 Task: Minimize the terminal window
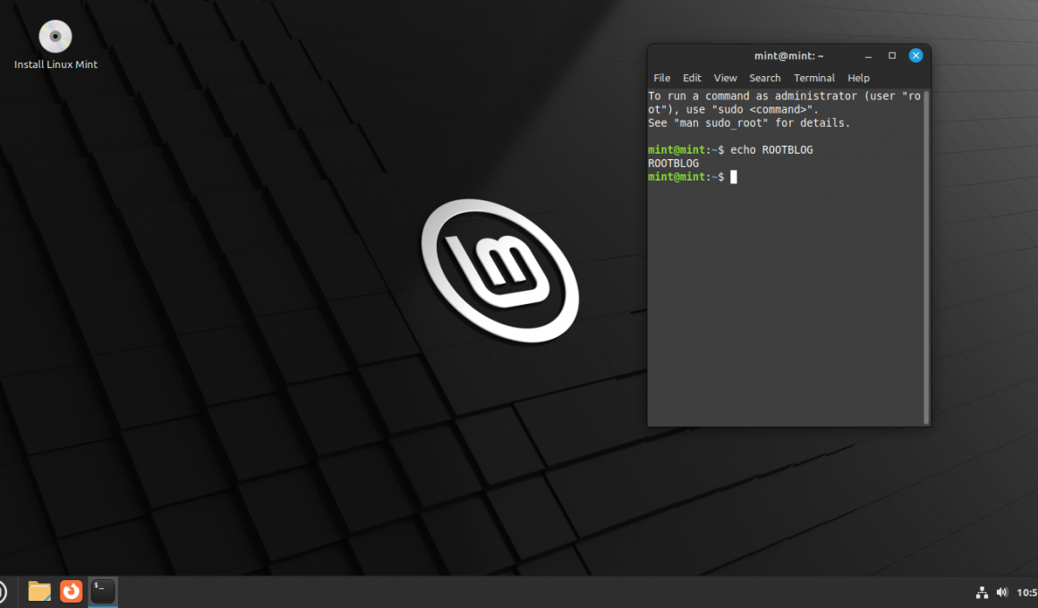click(867, 55)
